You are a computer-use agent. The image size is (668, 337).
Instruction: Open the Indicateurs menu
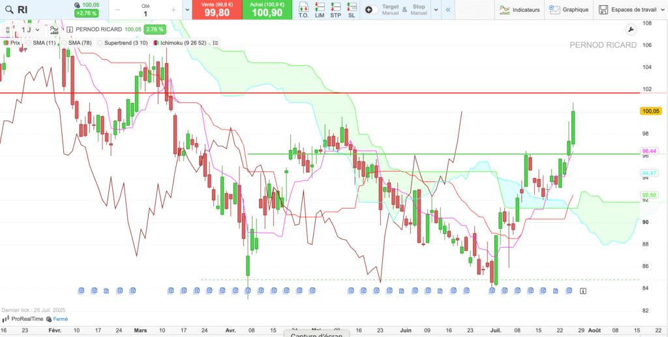pos(519,10)
